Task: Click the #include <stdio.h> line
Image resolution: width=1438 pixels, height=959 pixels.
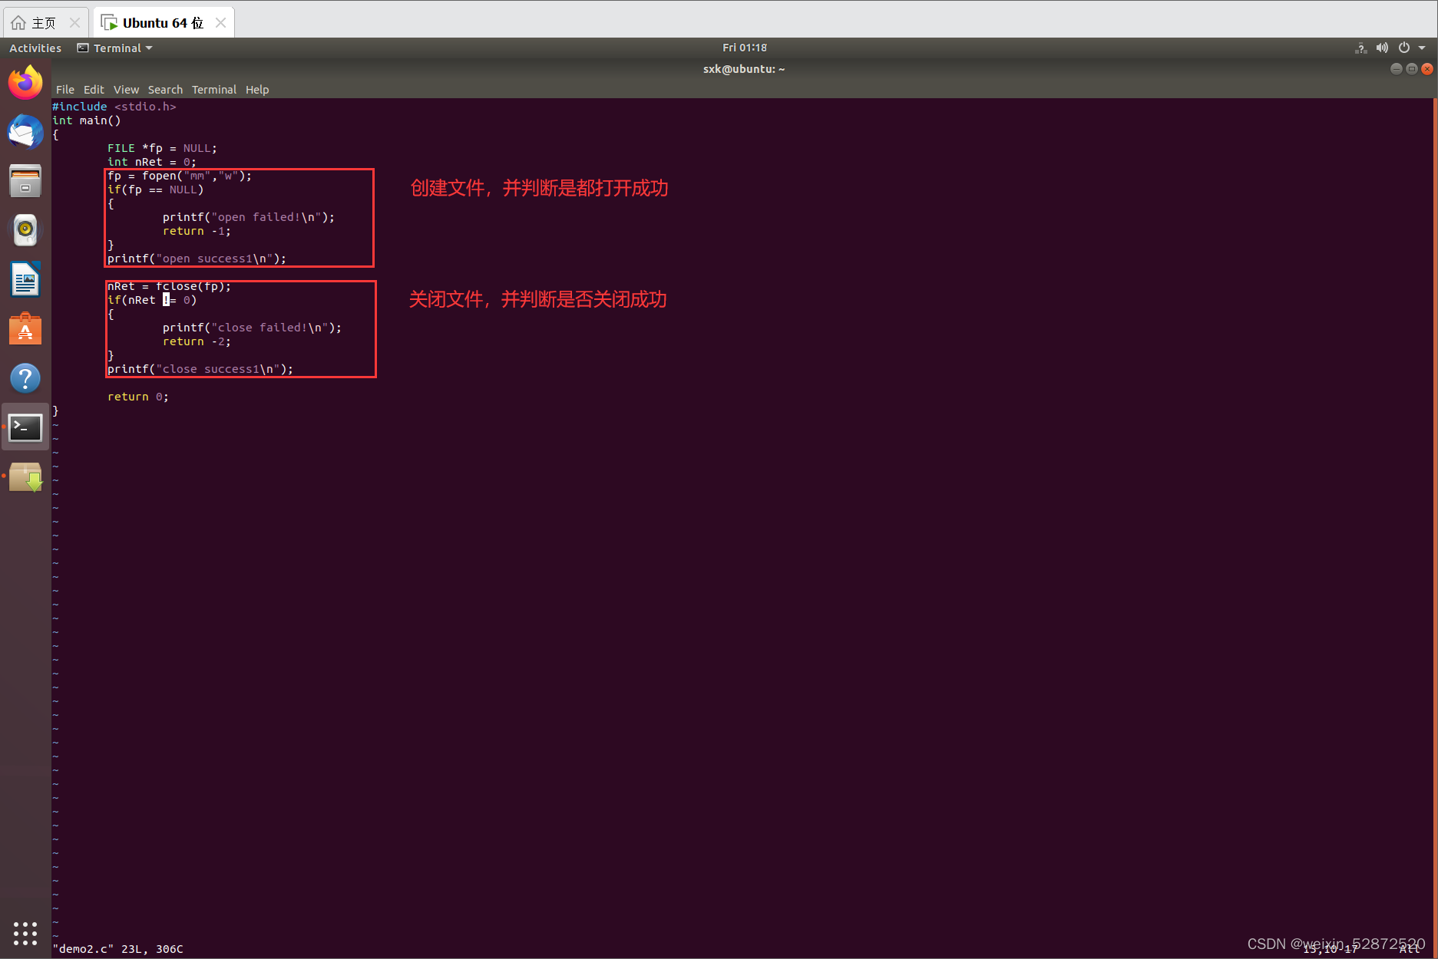Action: 114,107
